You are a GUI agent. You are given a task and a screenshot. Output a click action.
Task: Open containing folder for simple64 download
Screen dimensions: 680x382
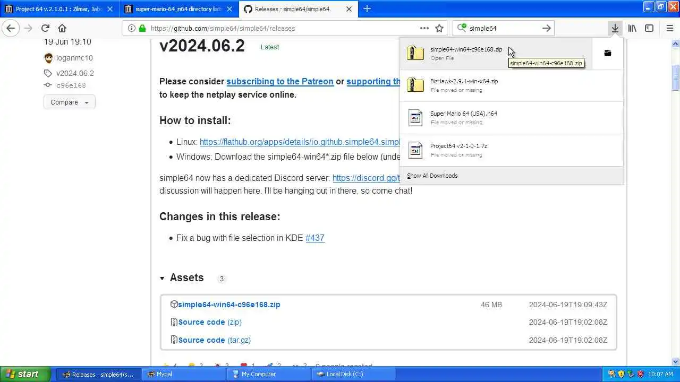tap(608, 53)
